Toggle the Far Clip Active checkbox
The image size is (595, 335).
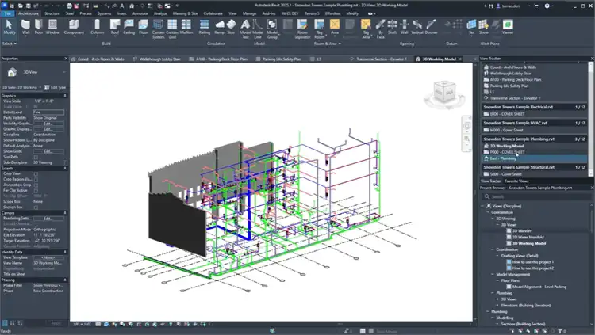coord(36,191)
